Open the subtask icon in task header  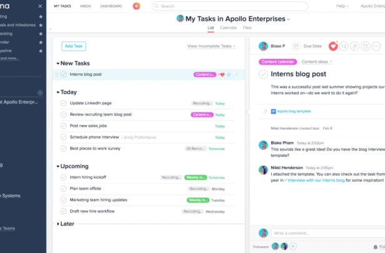pyautogui.click(x=343, y=46)
